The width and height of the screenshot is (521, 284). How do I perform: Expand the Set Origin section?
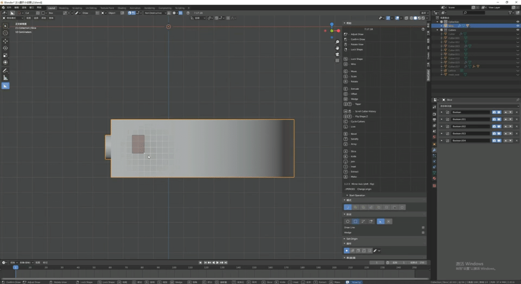coord(351,239)
